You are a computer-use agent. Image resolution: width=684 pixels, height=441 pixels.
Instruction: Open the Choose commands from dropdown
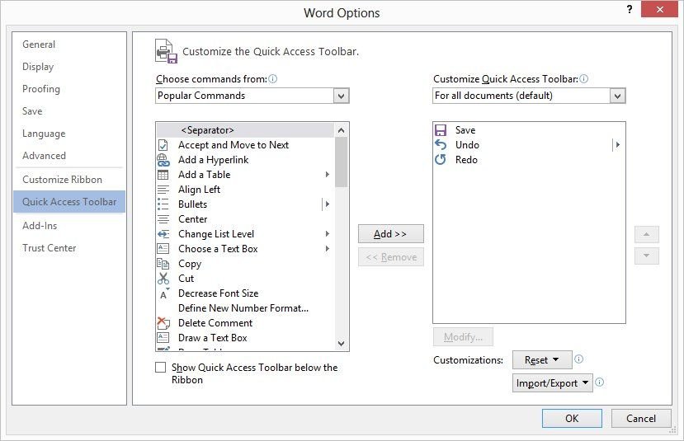pyautogui.click(x=342, y=96)
